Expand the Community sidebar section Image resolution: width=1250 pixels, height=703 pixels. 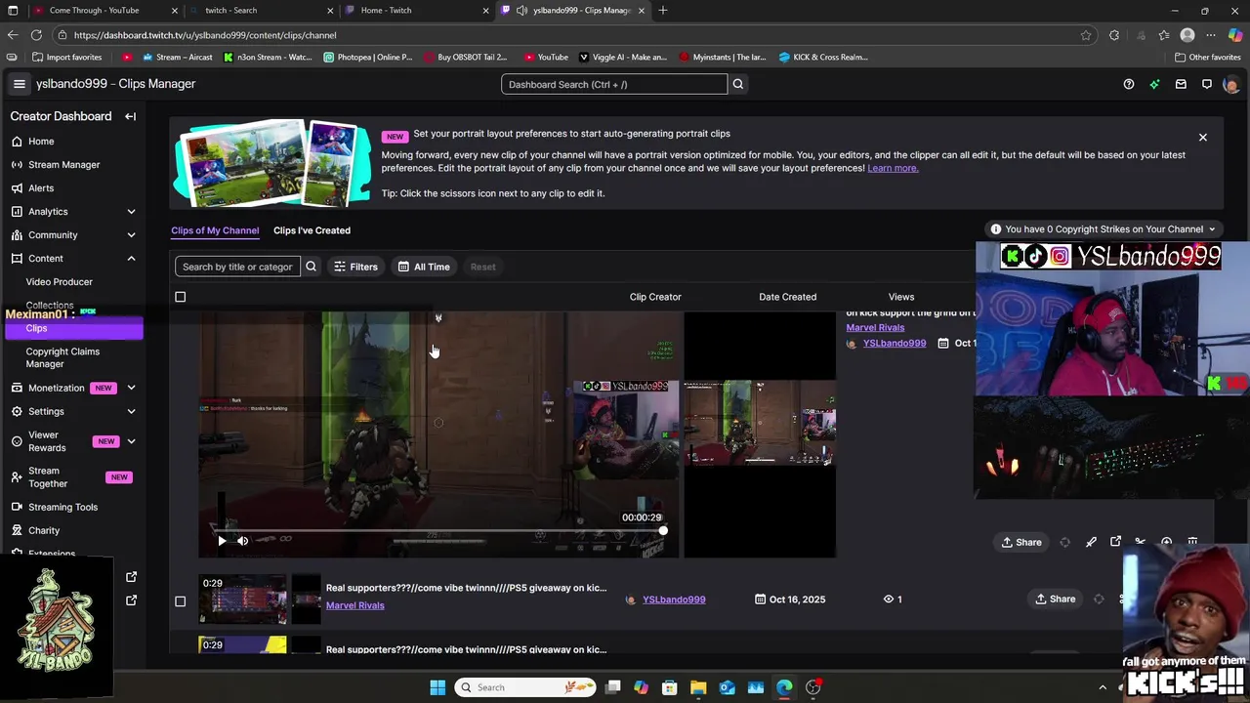click(x=131, y=235)
